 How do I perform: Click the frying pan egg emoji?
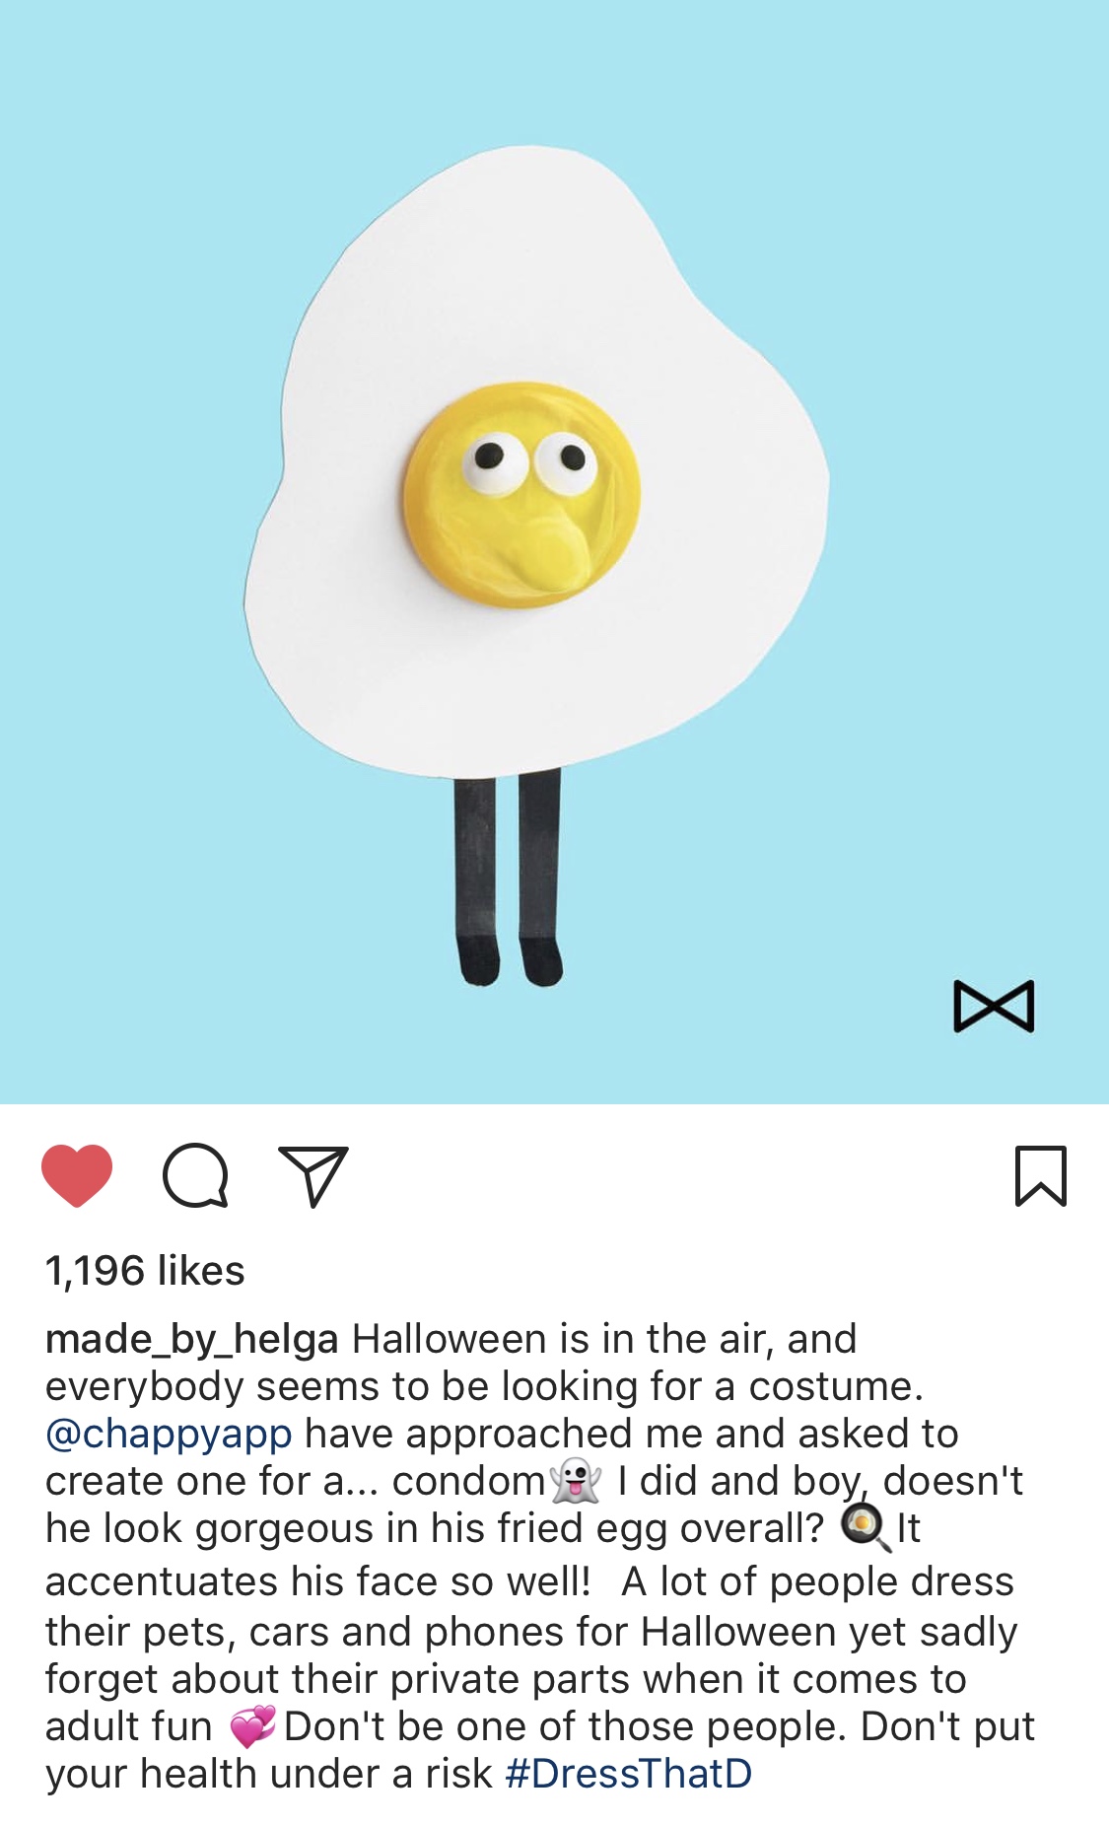[x=866, y=1528]
